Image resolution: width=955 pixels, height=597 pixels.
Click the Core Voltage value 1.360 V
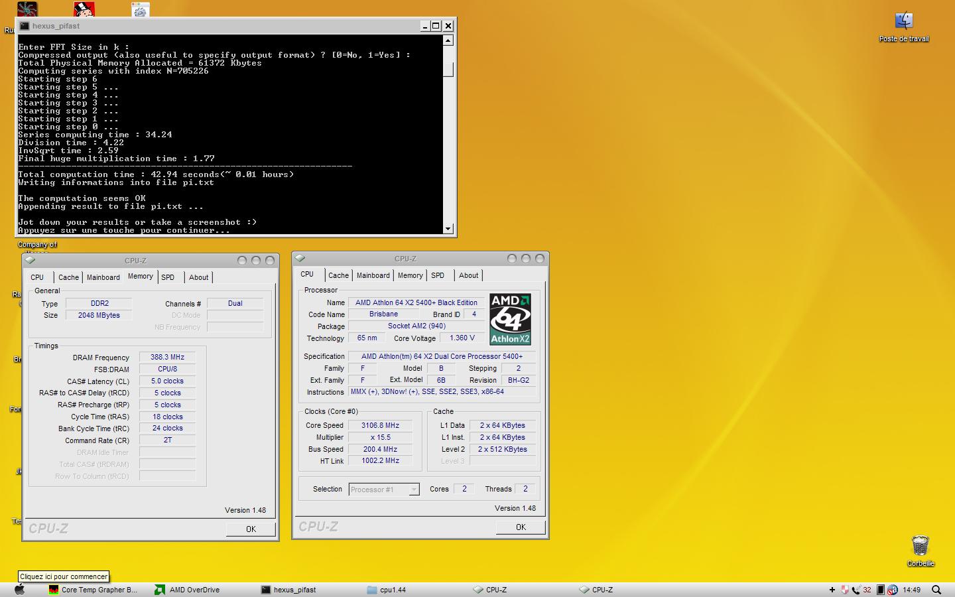462,338
